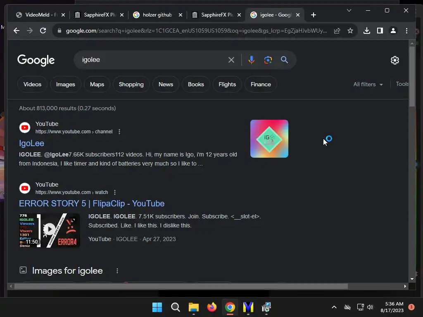Go to Google homepage via logo
Image resolution: width=423 pixels, height=317 pixels.
36,60
